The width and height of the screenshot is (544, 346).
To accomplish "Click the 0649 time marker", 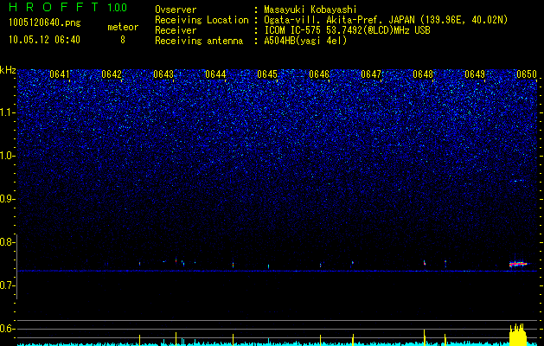I will pyautogui.click(x=475, y=74).
